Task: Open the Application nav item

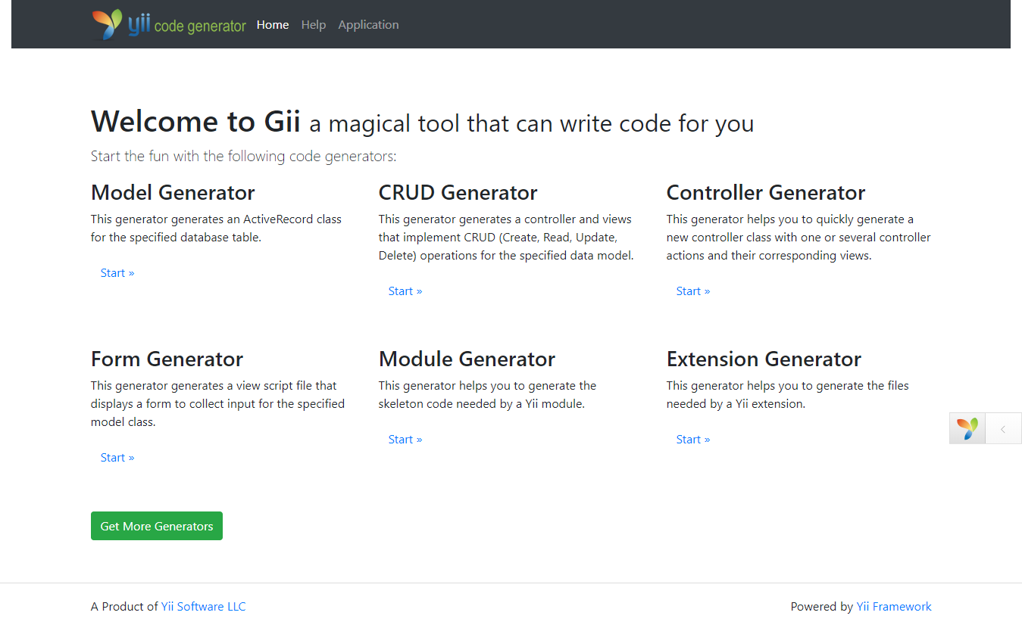Action: coord(368,24)
